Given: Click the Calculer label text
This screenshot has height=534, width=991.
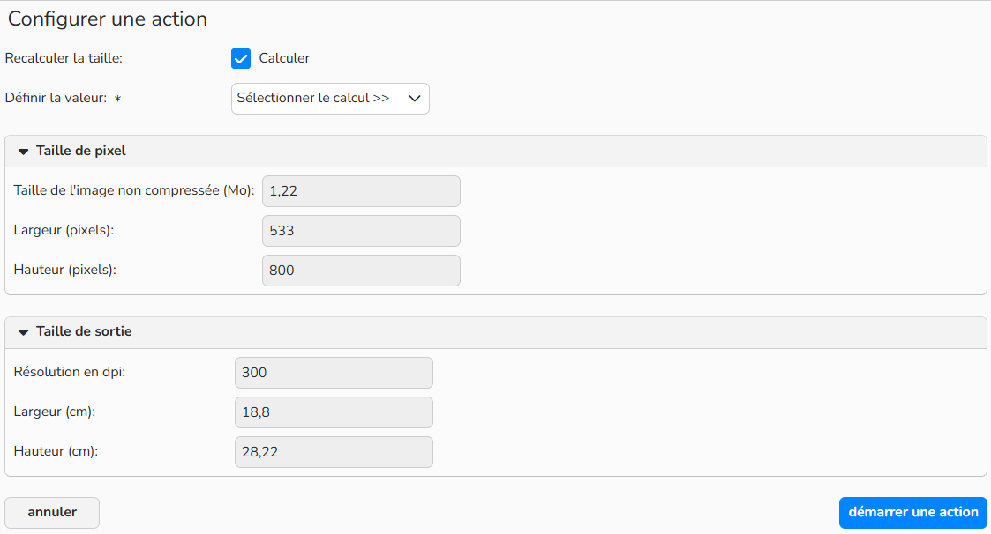Looking at the screenshot, I should [x=284, y=58].
